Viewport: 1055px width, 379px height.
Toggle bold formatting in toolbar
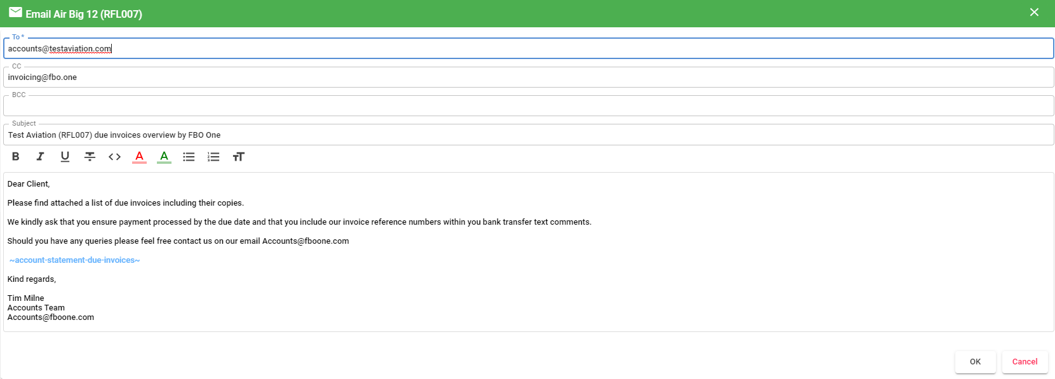point(16,157)
